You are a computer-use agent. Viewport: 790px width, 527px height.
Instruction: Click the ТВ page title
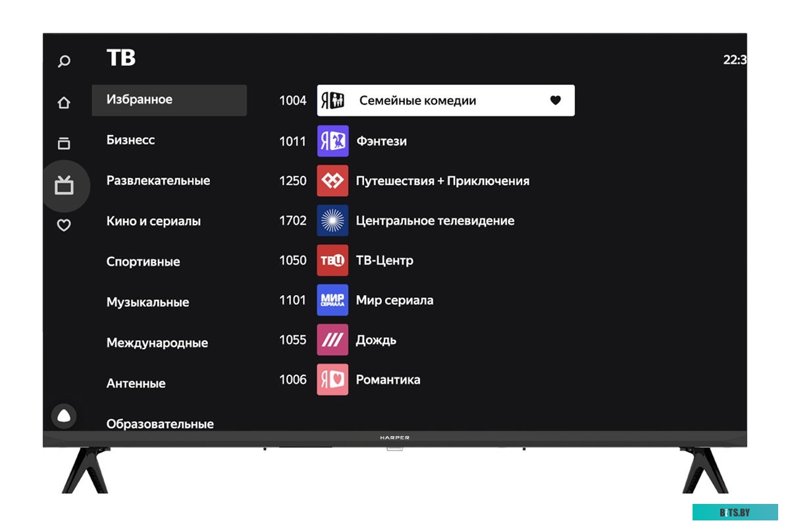(x=121, y=58)
